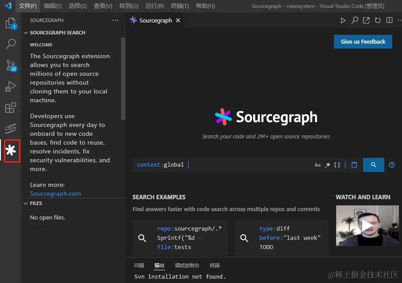Open the 编辑(E) menu
Viewport: 402px width, 283px height.
tap(53, 6)
